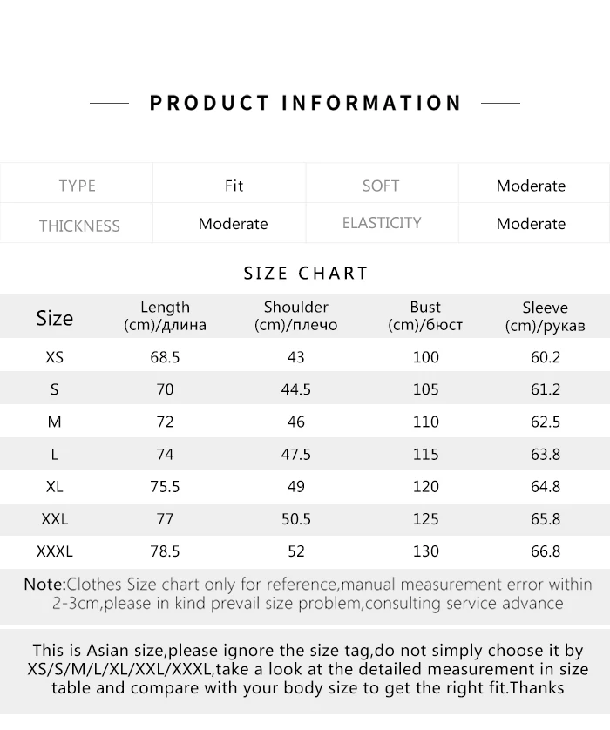The image size is (610, 730).
Task: Select the Shoulder (cm) column header
Action: coord(295,315)
